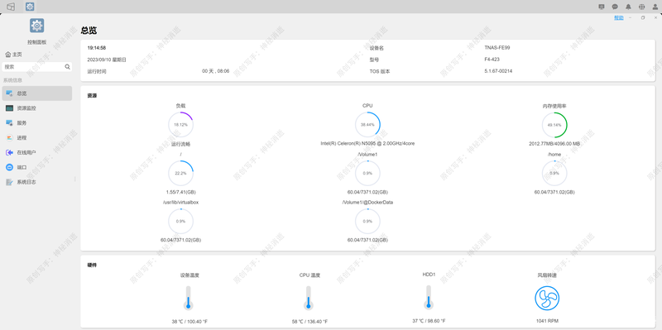This screenshot has width=662, height=330.
Task: Open 资源监控 resource monitor
Action: [36, 108]
